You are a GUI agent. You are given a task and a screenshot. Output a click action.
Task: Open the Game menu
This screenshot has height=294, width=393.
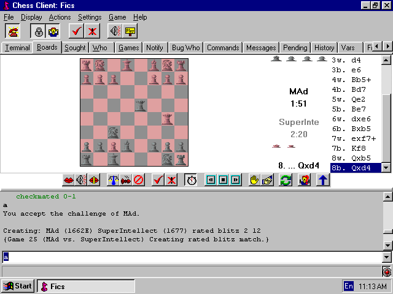117,17
